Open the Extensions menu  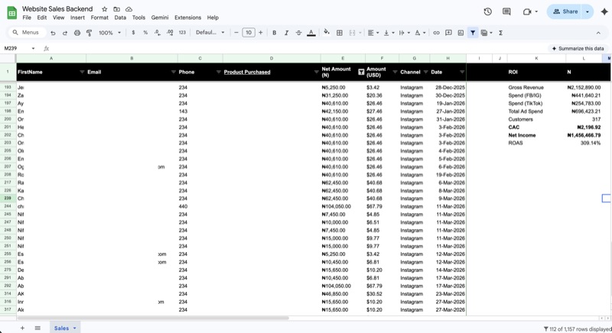tap(187, 18)
